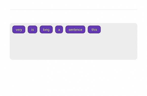This screenshot has width=147, height=96.
Task: Activate the purple chip labeled "very"
Action: (19, 30)
